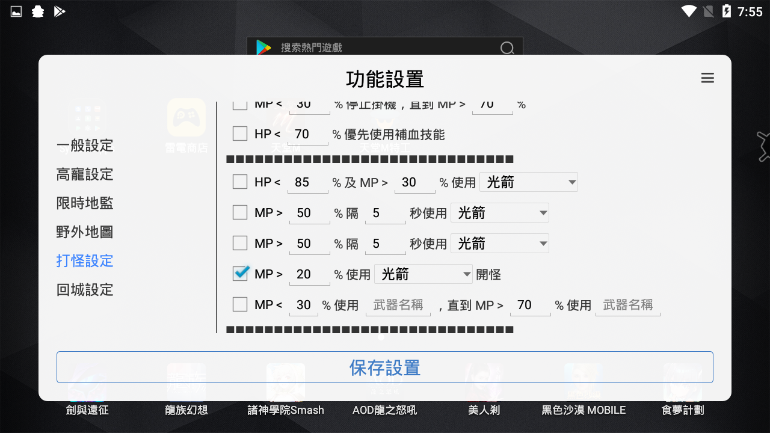This screenshot has width=770, height=433.
Task: Click the search magnifier icon
Action: pos(507,48)
